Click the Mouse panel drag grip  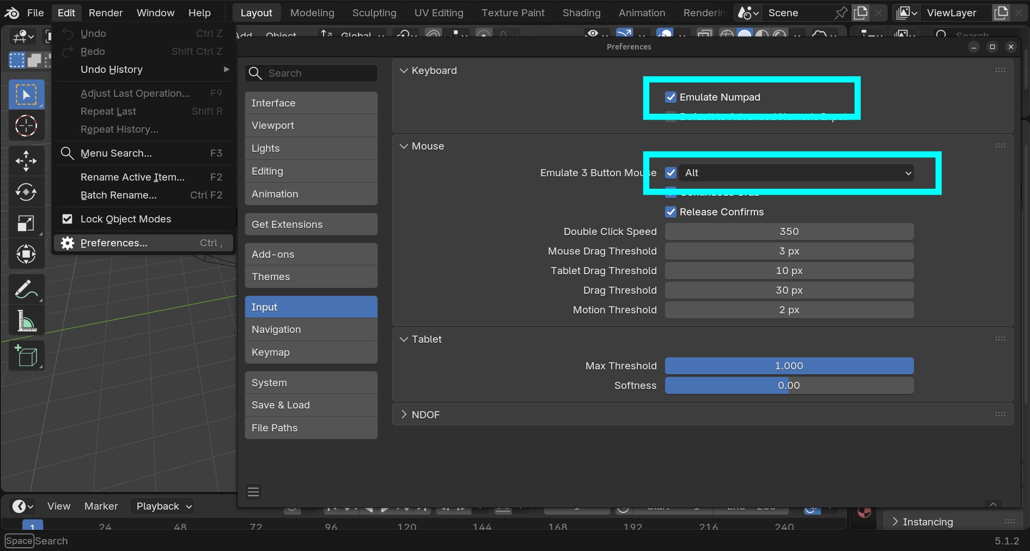pyautogui.click(x=1000, y=146)
